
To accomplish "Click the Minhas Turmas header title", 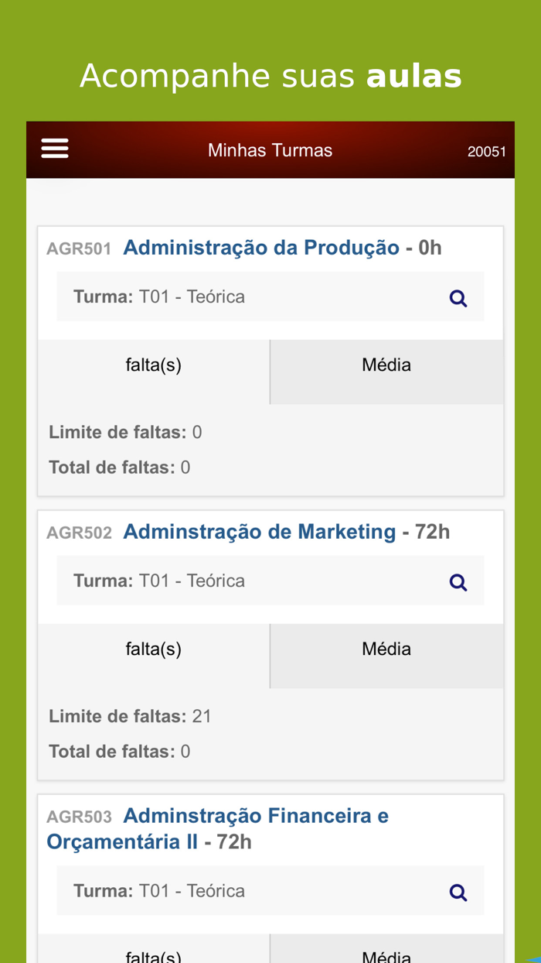I will [x=270, y=150].
